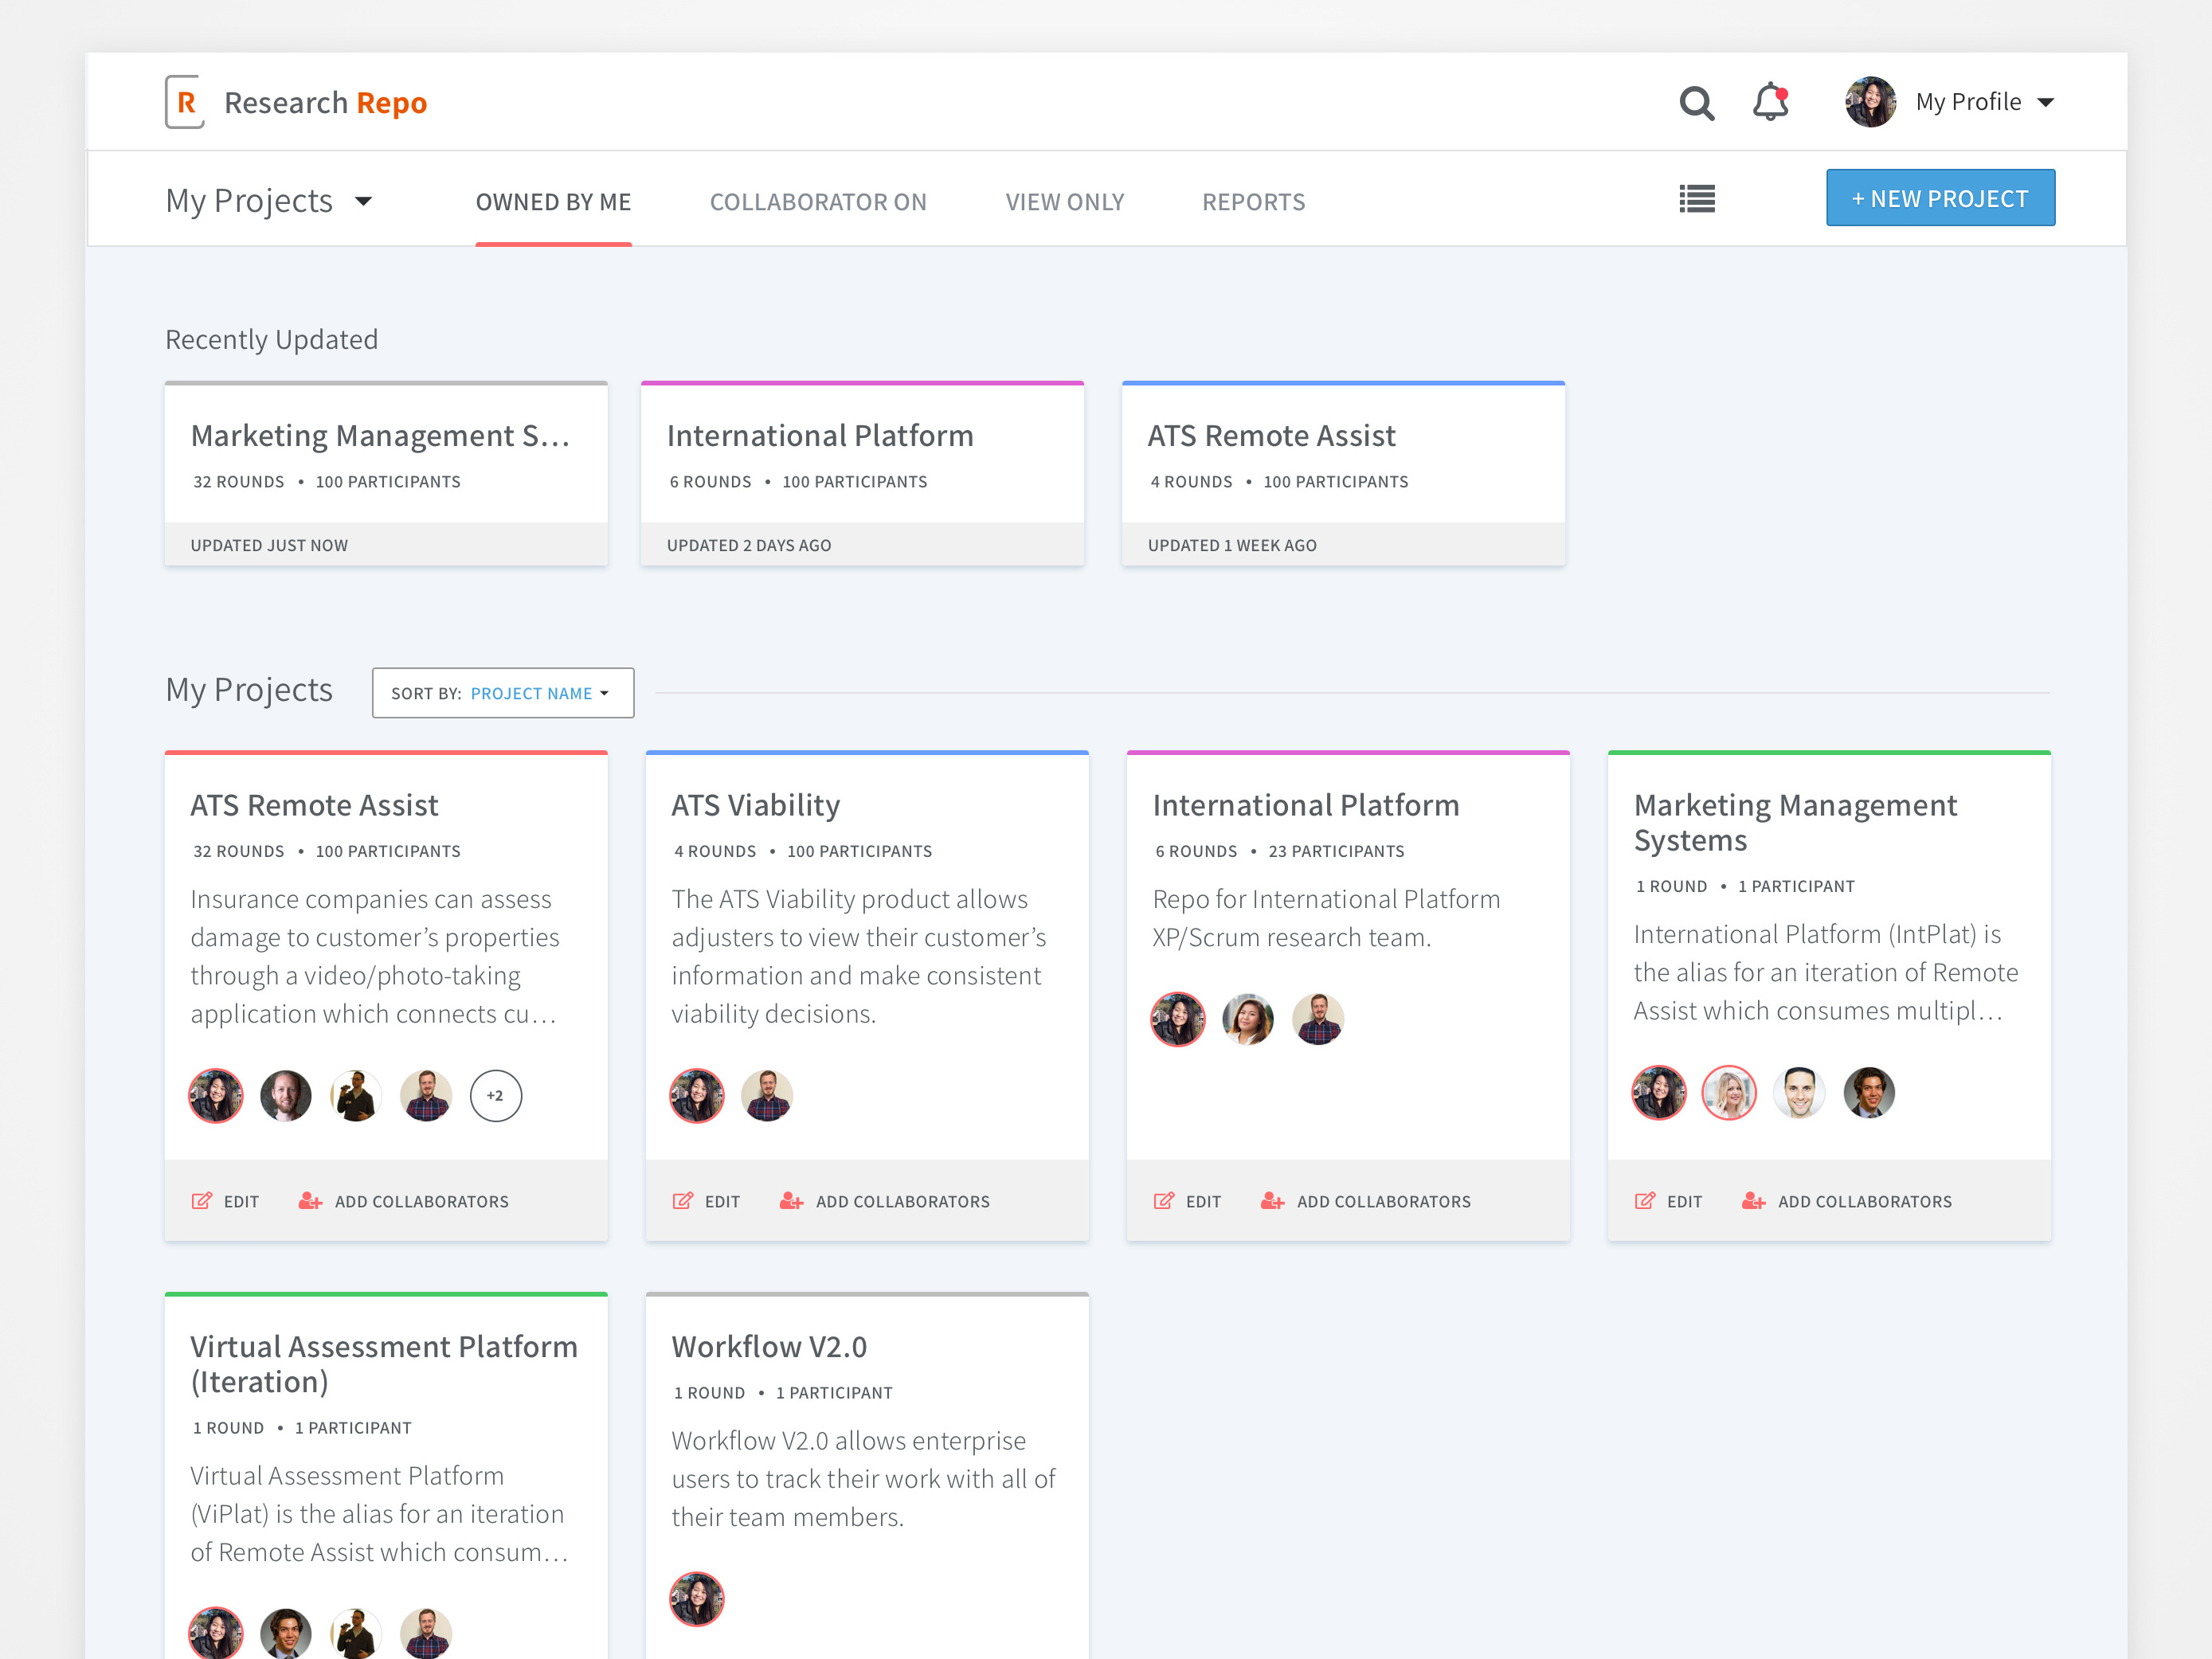Open the search magnifier
2212x1659 pixels.
[1697, 102]
